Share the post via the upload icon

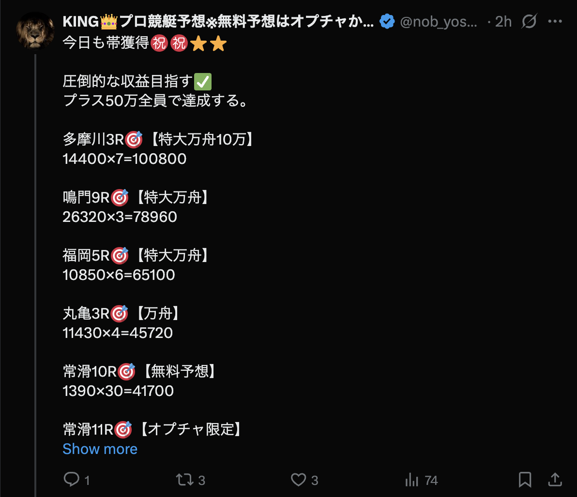click(555, 480)
